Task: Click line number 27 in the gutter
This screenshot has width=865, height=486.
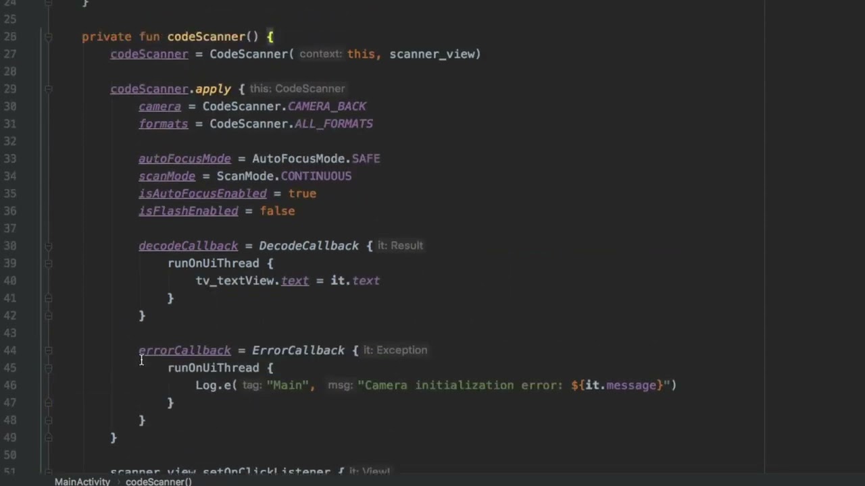Action: tap(9, 54)
